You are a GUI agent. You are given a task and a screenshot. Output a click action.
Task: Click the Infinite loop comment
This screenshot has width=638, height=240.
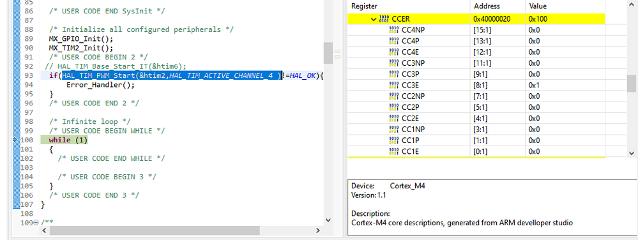point(90,121)
